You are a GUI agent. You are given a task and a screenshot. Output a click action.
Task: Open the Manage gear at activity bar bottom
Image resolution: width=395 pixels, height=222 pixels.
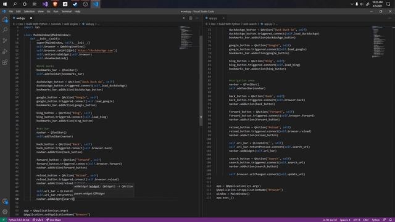(x=5, y=212)
